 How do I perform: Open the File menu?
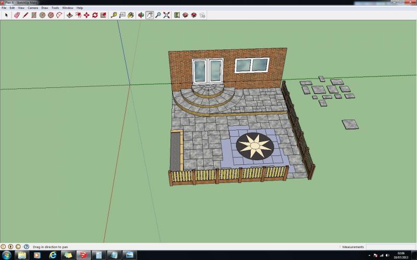pos(4,8)
